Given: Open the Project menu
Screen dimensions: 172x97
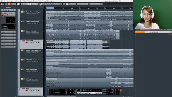Looking at the screenshot, I should (11, 1).
